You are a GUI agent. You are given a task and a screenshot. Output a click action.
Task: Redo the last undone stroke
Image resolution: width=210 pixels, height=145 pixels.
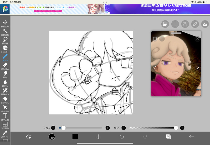(x=145, y=137)
